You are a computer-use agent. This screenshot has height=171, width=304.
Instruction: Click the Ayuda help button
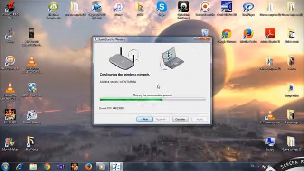click(x=199, y=119)
